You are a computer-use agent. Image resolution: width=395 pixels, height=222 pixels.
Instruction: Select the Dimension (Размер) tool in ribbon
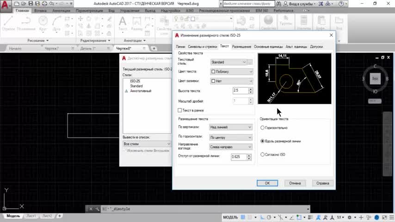137,24
